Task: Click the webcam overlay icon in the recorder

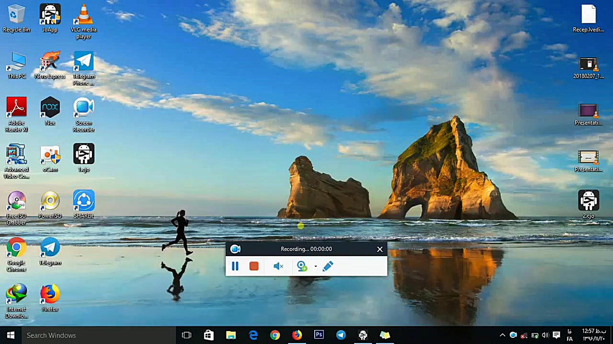Action: [x=302, y=266]
